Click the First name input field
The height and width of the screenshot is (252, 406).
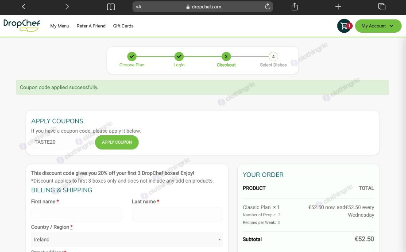click(x=77, y=214)
